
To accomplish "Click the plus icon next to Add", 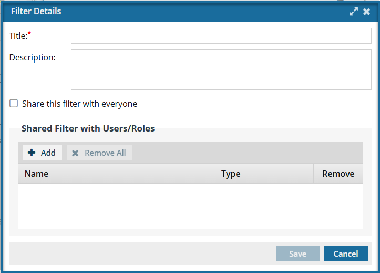I will tap(32, 153).
